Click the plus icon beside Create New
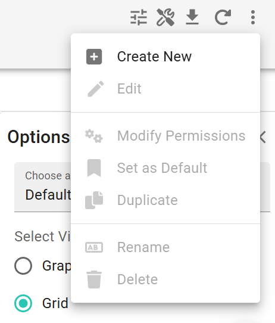 coord(94,57)
